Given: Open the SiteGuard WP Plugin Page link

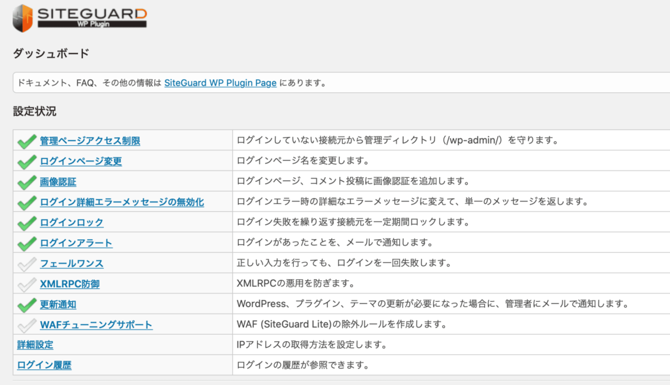Looking at the screenshot, I should 220,83.
